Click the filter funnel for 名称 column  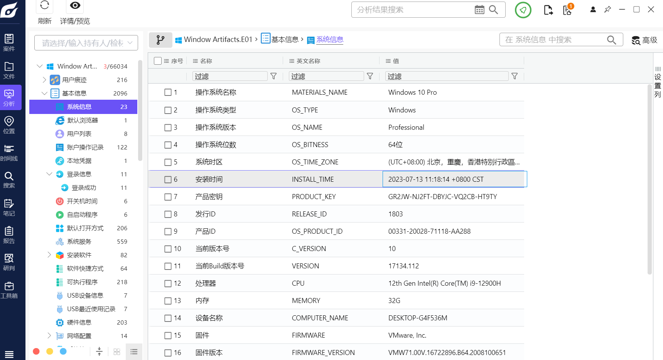coord(273,76)
